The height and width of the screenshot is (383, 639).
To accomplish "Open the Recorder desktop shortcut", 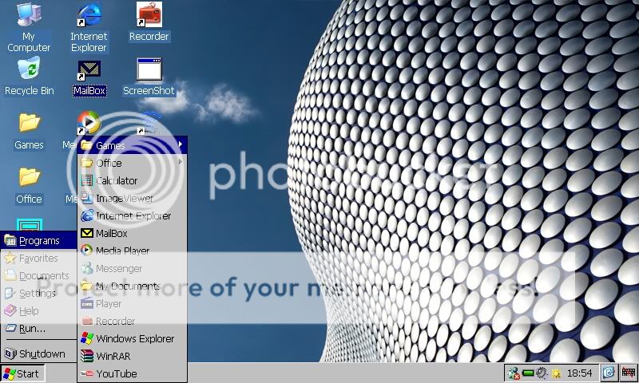I will tap(149, 22).
